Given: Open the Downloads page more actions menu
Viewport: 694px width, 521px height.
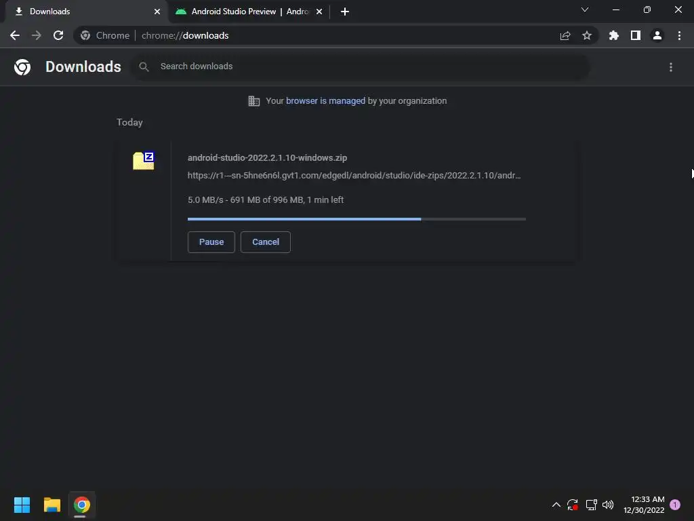Looking at the screenshot, I should (671, 67).
